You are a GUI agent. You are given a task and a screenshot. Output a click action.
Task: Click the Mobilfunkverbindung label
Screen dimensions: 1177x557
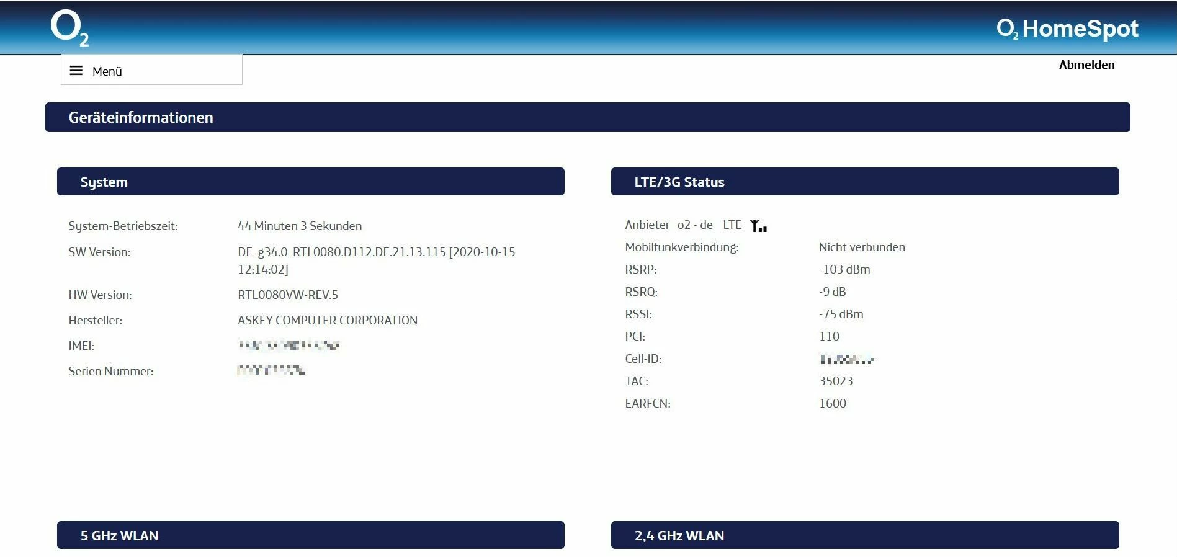click(682, 247)
